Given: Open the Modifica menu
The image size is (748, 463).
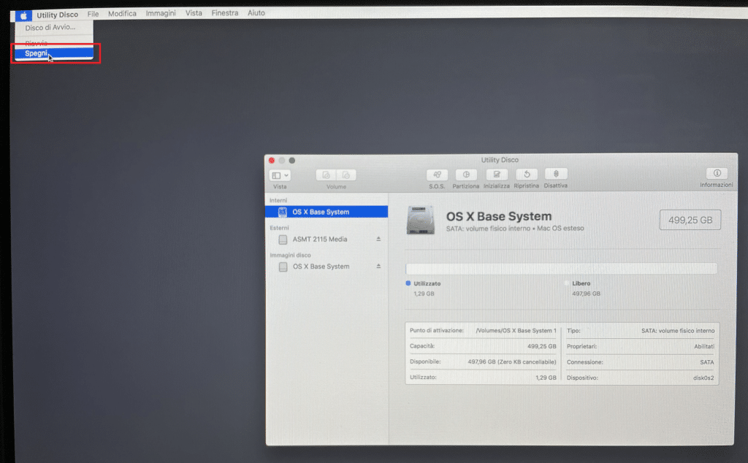Looking at the screenshot, I should tap(122, 13).
